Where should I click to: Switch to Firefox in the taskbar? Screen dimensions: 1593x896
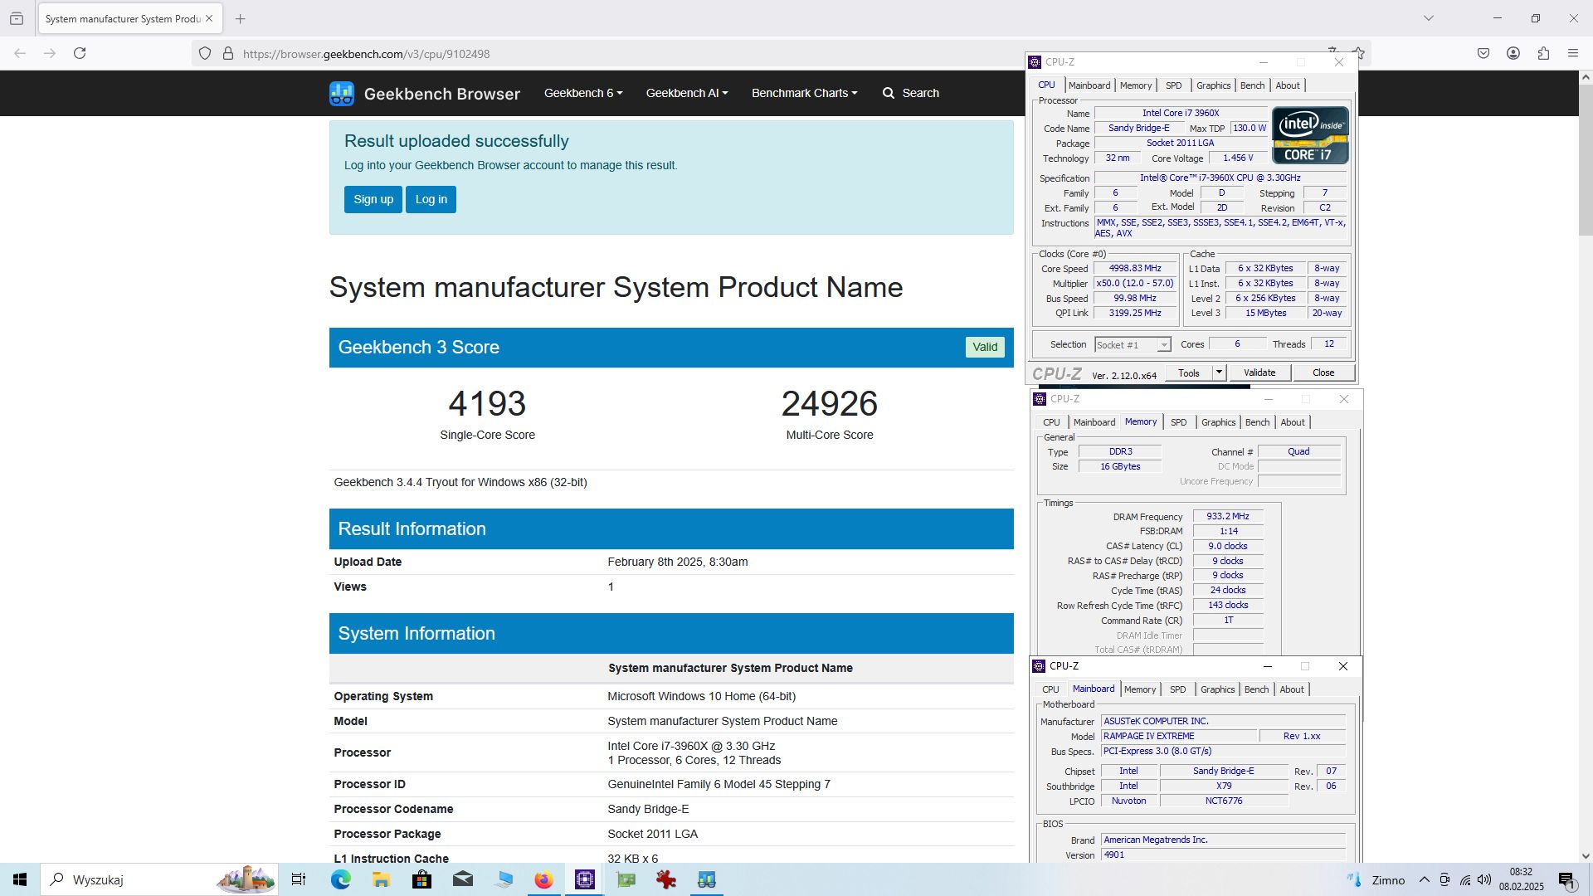tap(543, 879)
